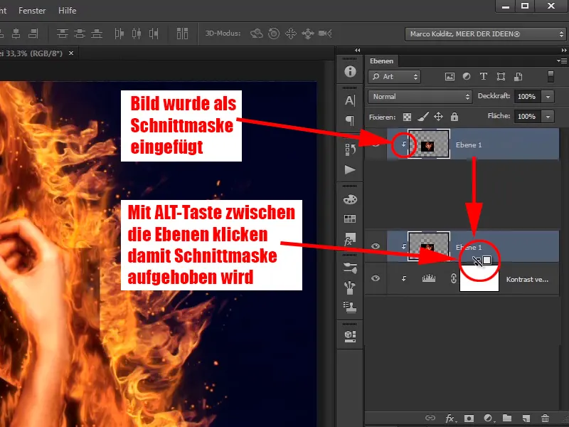Toggle lock transparent pixels checkerboard icon
The height and width of the screenshot is (427, 569).
pyautogui.click(x=407, y=117)
